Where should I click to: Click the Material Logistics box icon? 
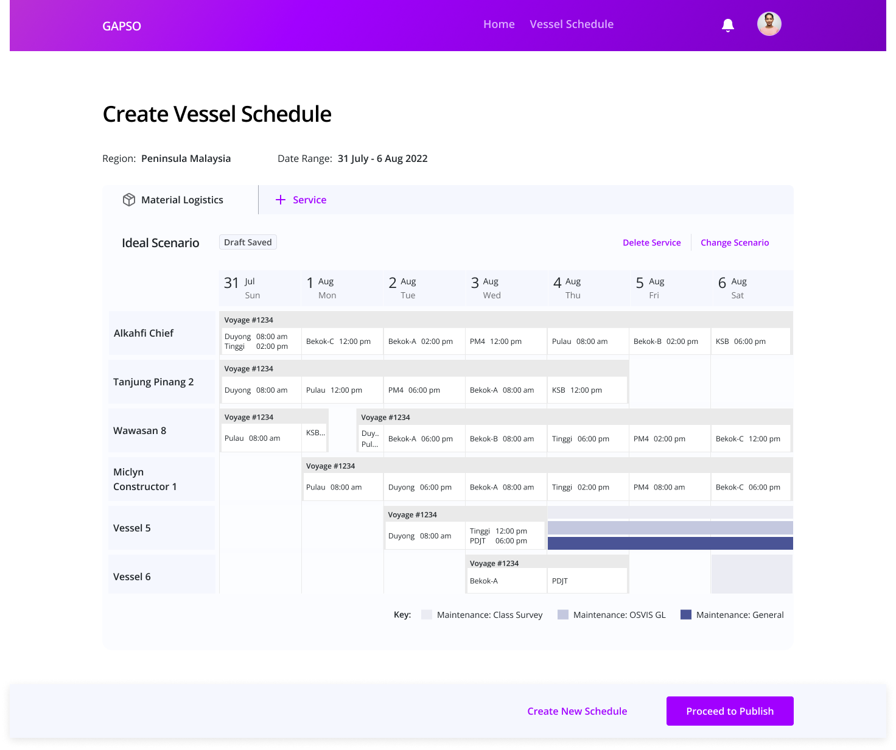129,200
